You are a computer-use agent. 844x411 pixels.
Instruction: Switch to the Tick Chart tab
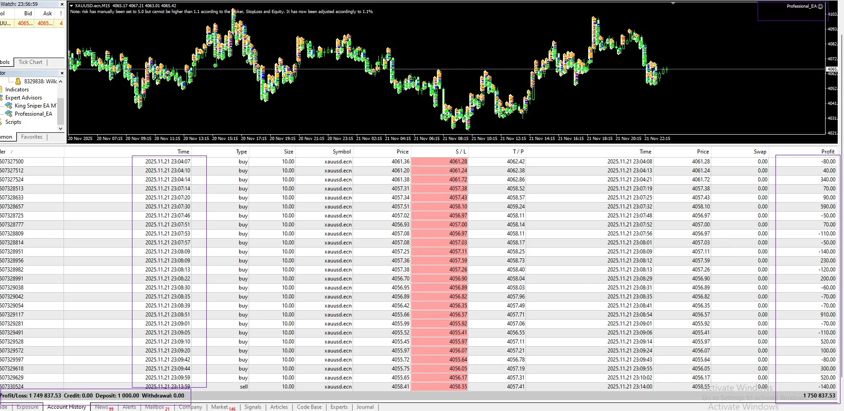coord(30,62)
